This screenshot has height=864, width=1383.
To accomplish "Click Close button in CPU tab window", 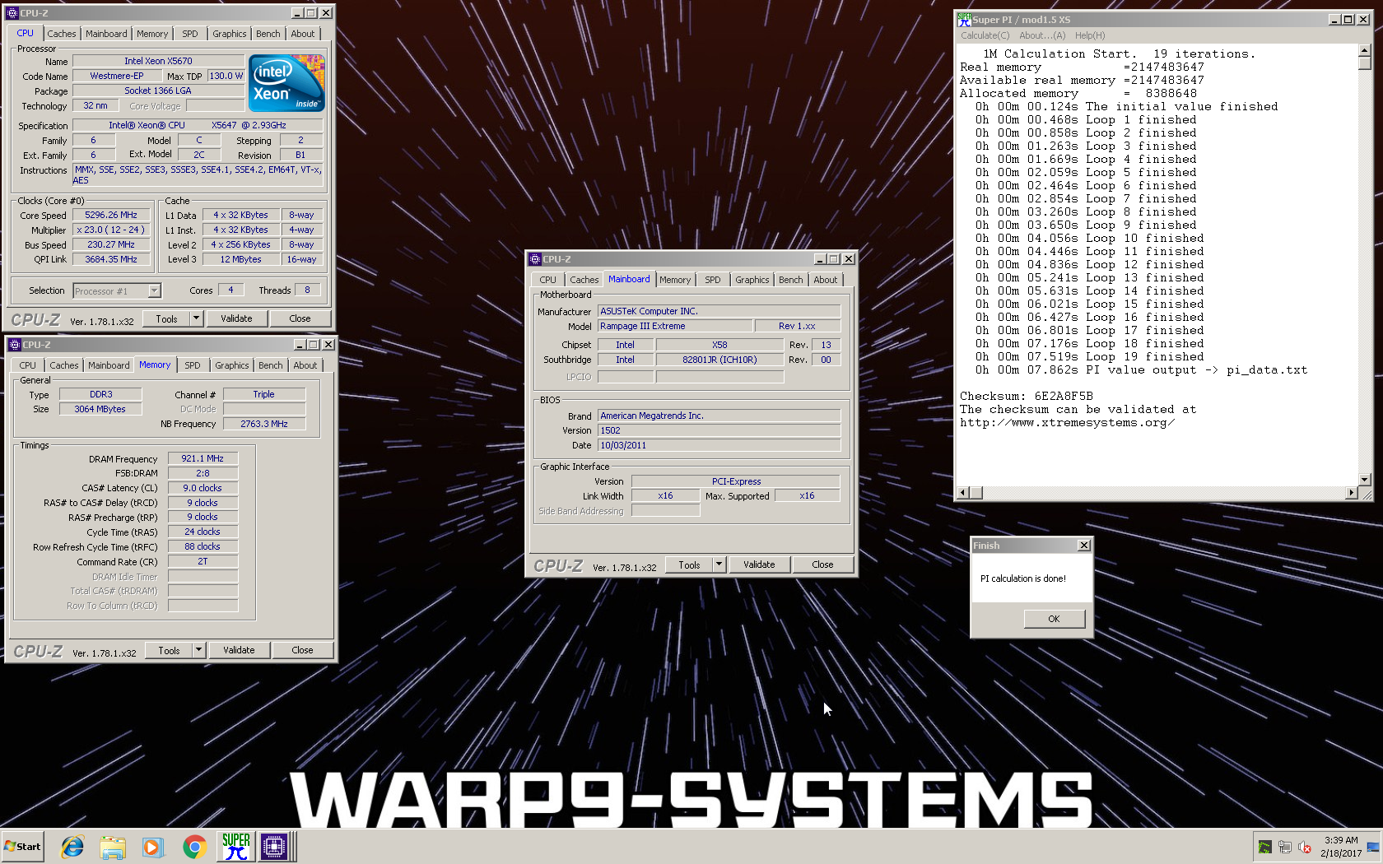I will click(x=300, y=318).
